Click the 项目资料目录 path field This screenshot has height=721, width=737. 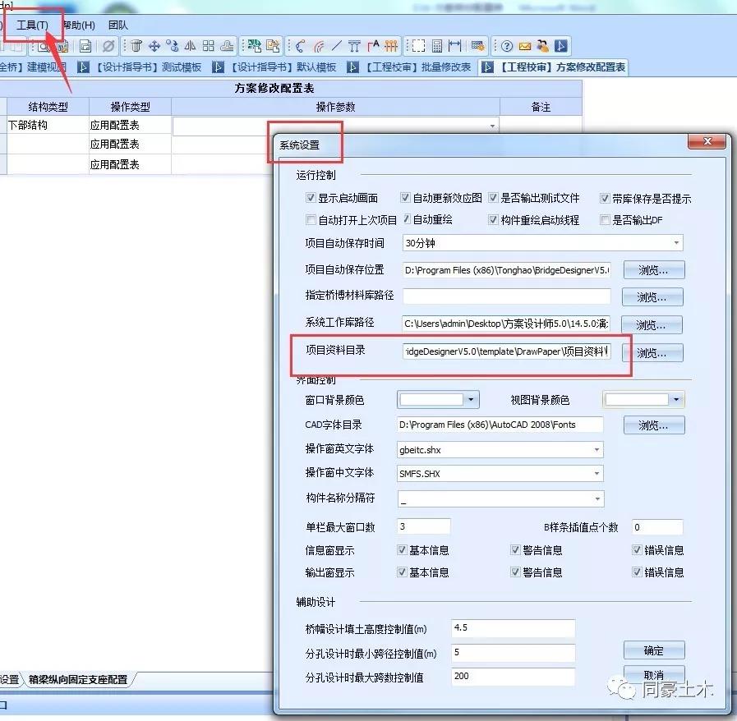507,351
